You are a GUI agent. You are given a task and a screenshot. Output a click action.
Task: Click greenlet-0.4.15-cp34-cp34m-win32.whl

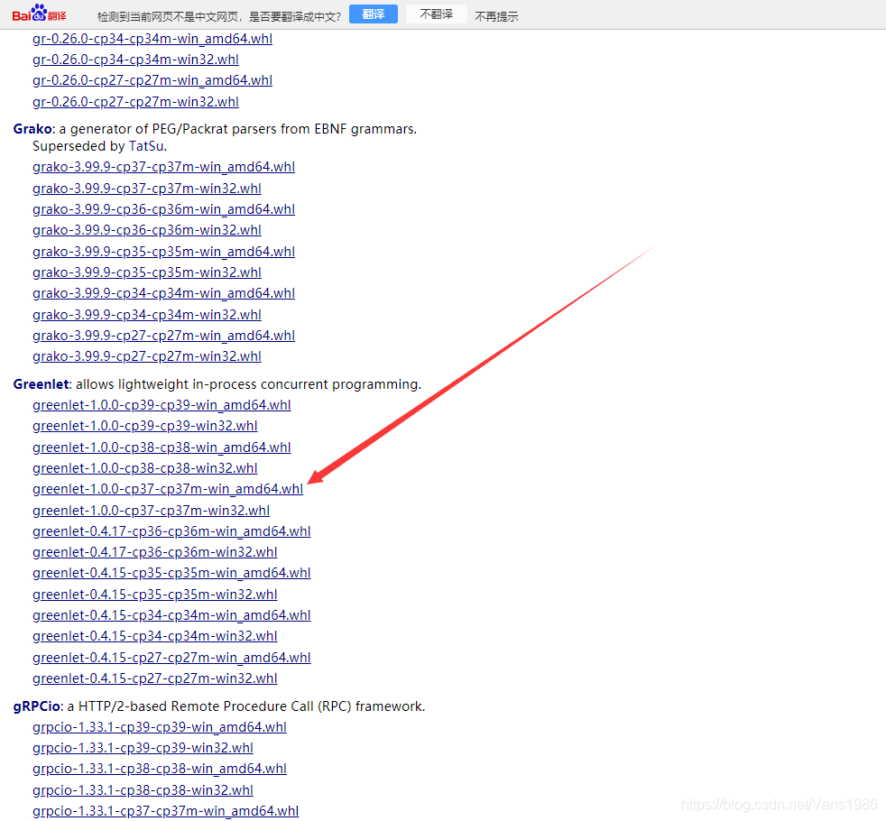click(x=155, y=637)
